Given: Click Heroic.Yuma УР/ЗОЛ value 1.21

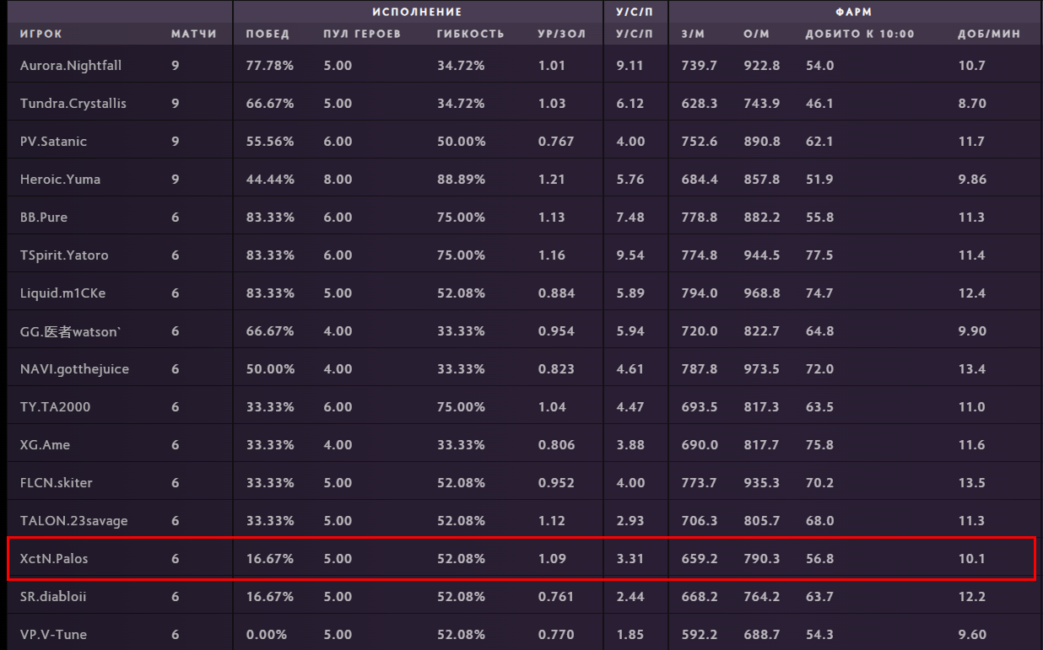Looking at the screenshot, I should [551, 179].
